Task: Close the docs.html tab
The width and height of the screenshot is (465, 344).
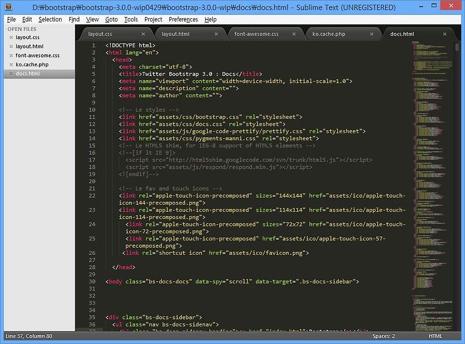Action: point(445,34)
